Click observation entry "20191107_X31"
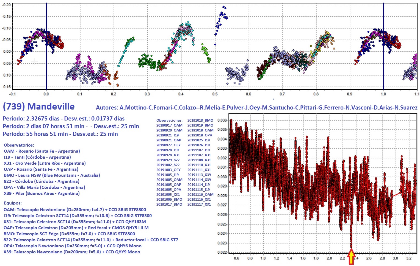This screenshot has height=266, width=420. pos(199,155)
